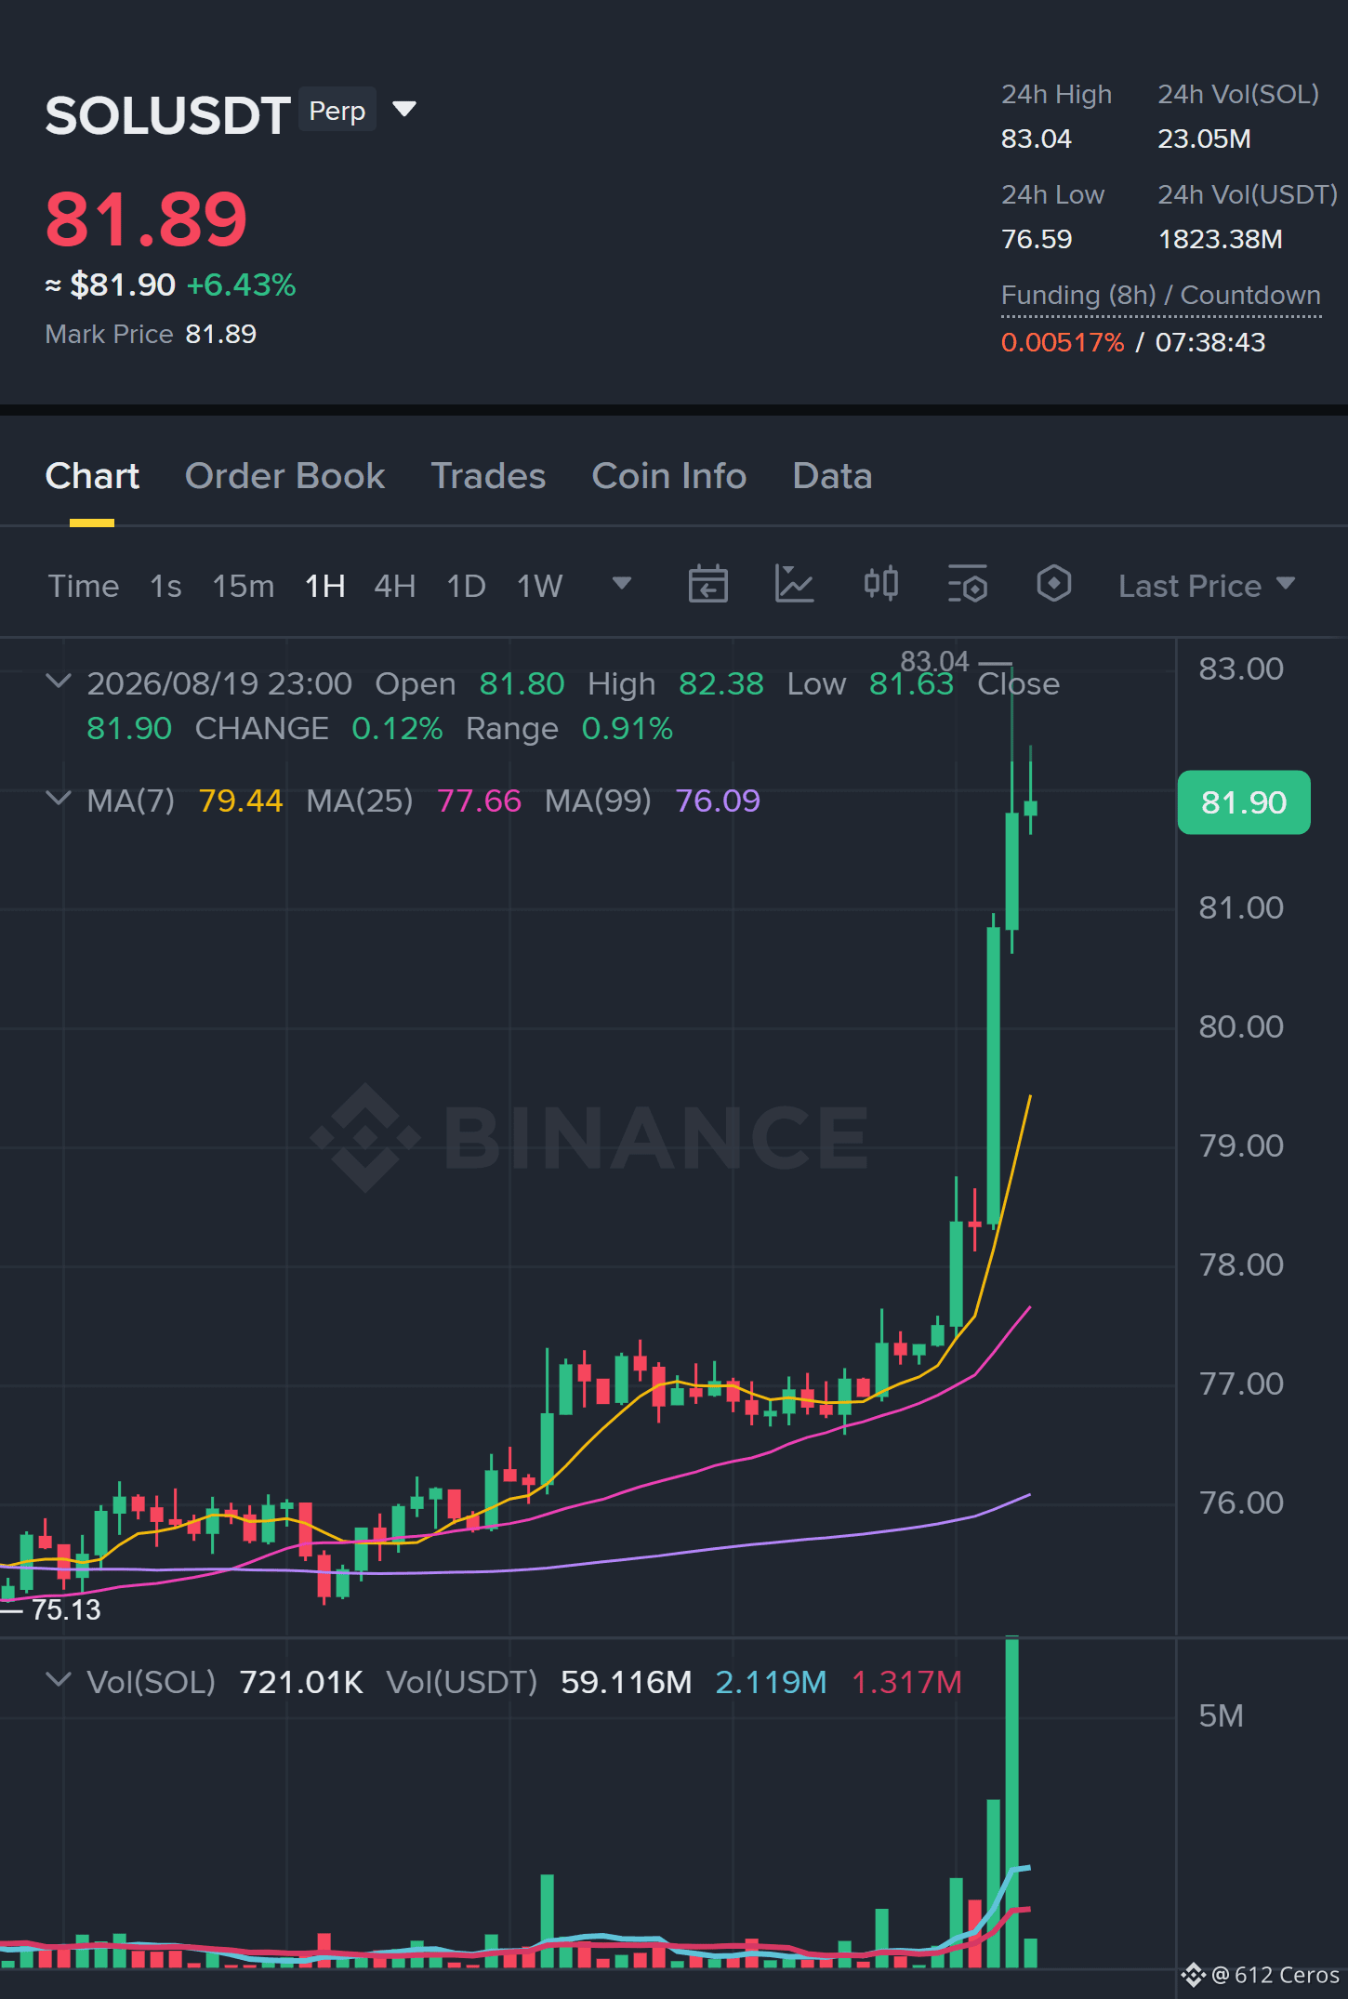Click the 83.00 price axis label
Viewport: 1348px width, 1999px height.
pos(1241,669)
